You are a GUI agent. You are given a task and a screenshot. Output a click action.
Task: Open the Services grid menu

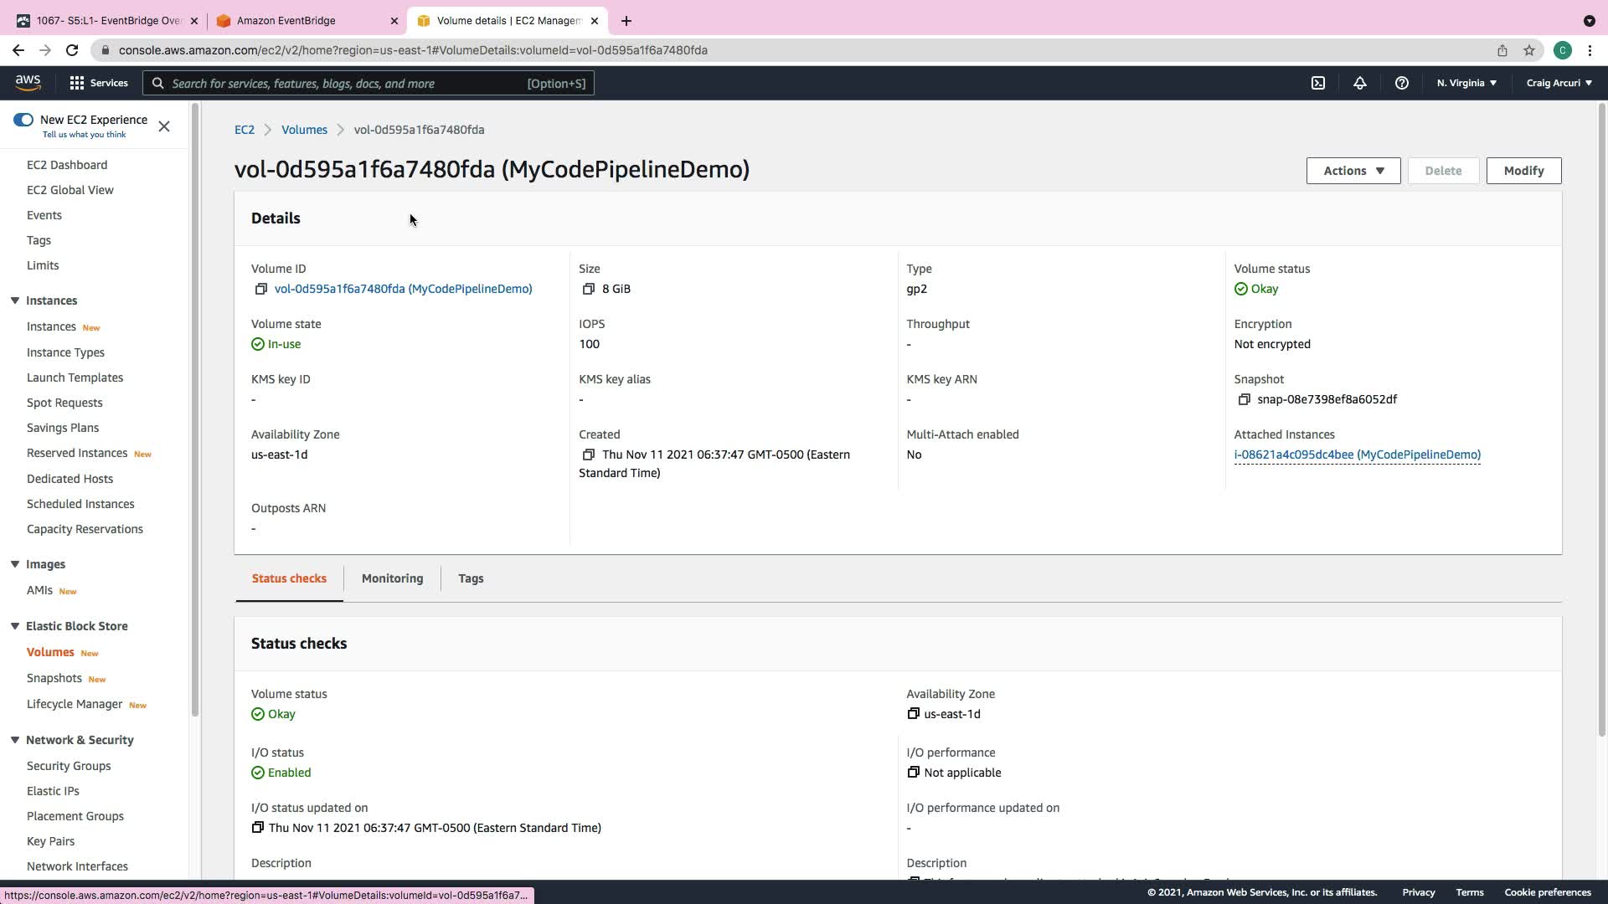(98, 83)
